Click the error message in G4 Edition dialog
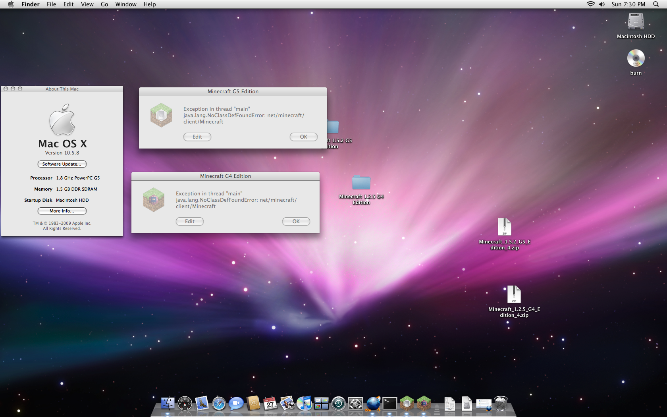The image size is (667, 417). point(236,200)
